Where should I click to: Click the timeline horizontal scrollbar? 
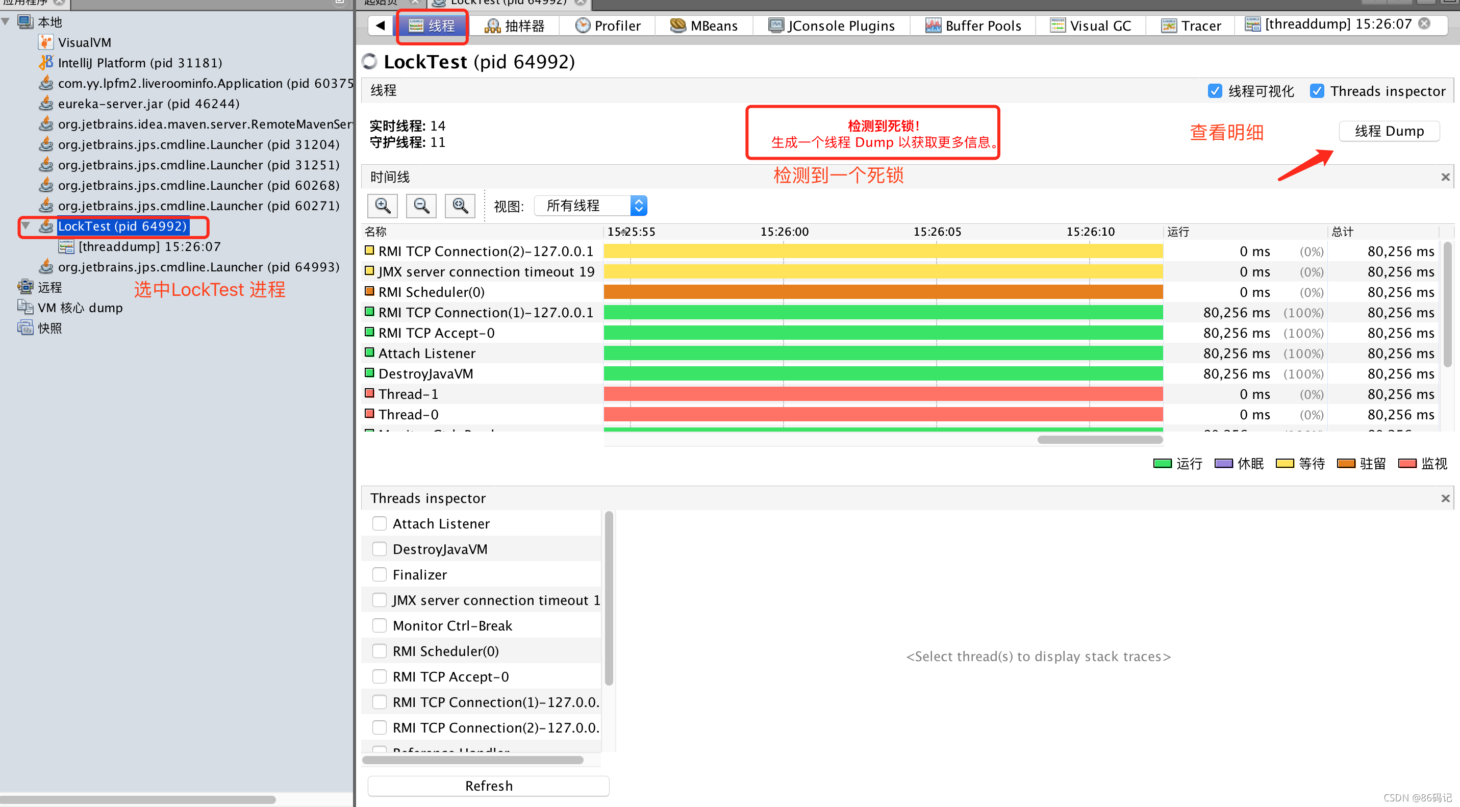click(1099, 439)
